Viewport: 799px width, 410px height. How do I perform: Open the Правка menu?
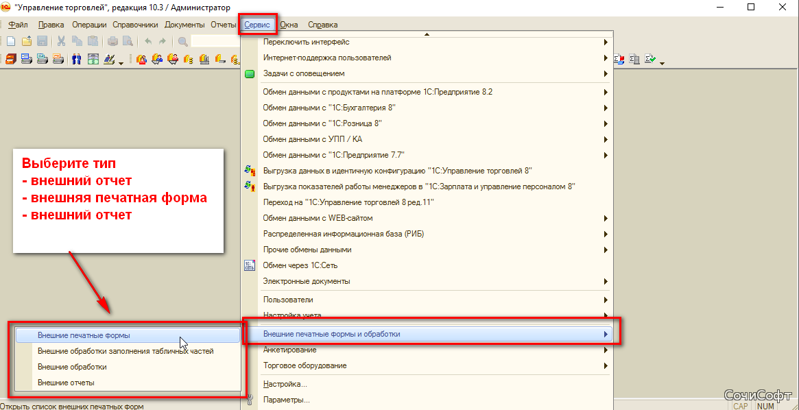(x=51, y=25)
